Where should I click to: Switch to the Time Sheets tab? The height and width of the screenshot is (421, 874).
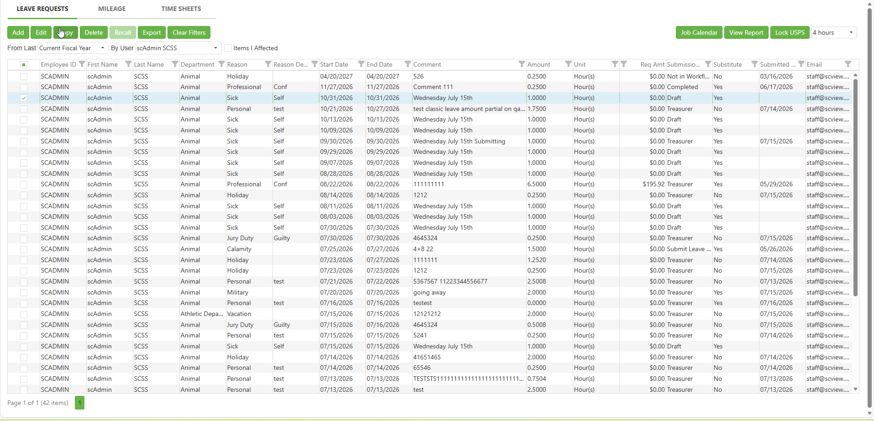pyautogui.click(x=181, y=9)
